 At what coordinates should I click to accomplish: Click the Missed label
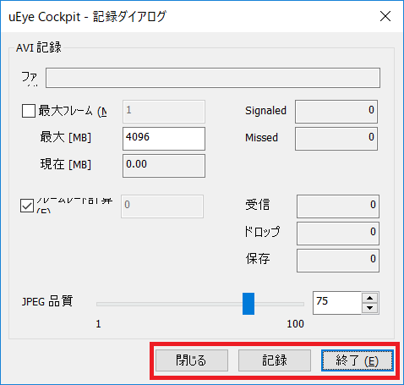point(261,138)
